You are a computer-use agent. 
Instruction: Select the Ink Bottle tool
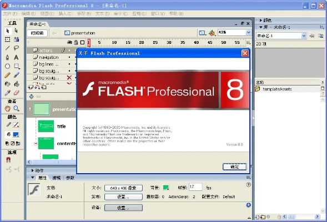pyautogui.click(x=8, y=84)
